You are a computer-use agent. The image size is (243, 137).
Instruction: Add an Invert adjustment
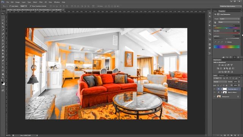(x=219, y=72)
